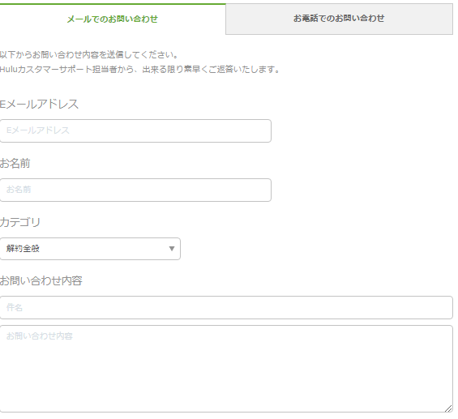Click the textarea resize grip corner
This screenshot has height=419, width=458.
coord(448,408)
